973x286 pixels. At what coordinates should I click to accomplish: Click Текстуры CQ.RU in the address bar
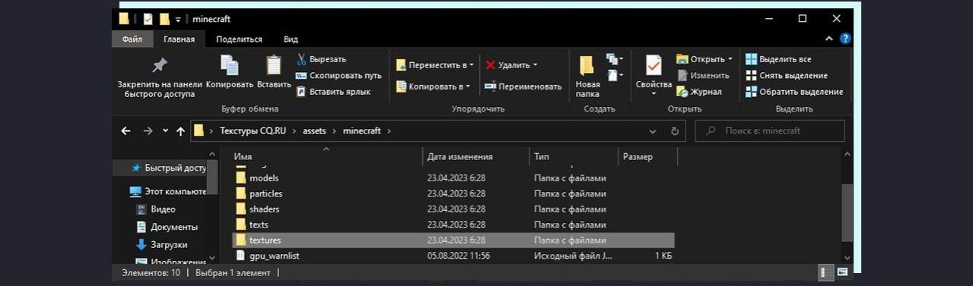(253, 130)
